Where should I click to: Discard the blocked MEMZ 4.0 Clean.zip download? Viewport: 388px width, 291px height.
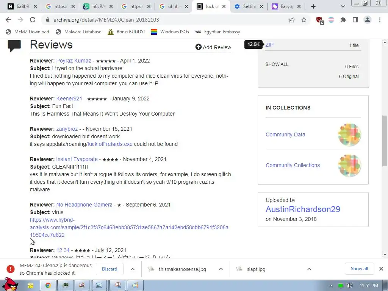pos(110,269)
